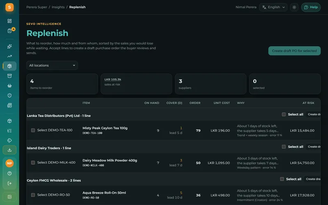Check the Select DEMO-RO-50 checkbox
This screenshot has width=328, height=205.
point(33,195)
